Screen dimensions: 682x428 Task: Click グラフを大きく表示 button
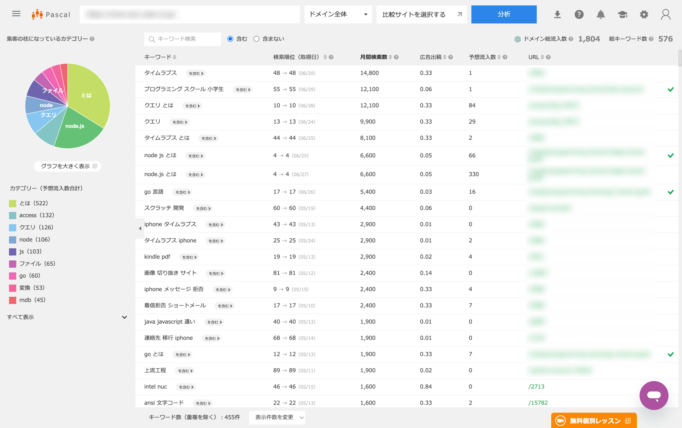click(67, 166)
